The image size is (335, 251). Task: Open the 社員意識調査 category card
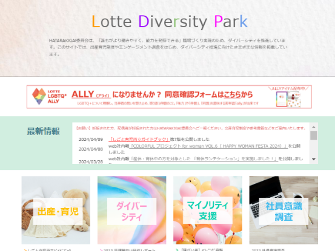284,210
